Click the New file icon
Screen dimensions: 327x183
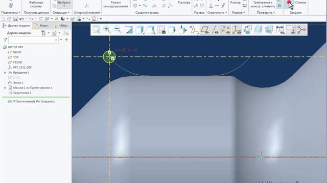tap(3, 19)
